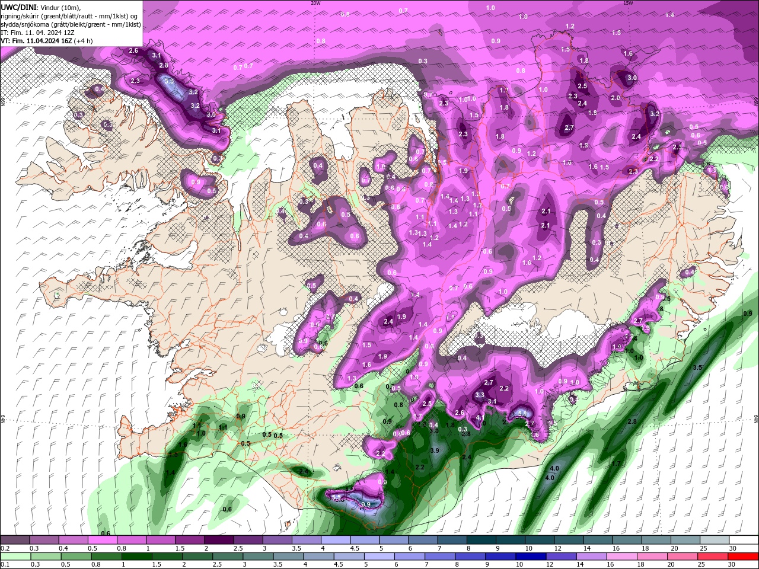This screenshot has width=759, height=569.
Task: Pick the palest green 0.1 rain scale swatch
Action: pyautogui.click(x=15, y=557)
